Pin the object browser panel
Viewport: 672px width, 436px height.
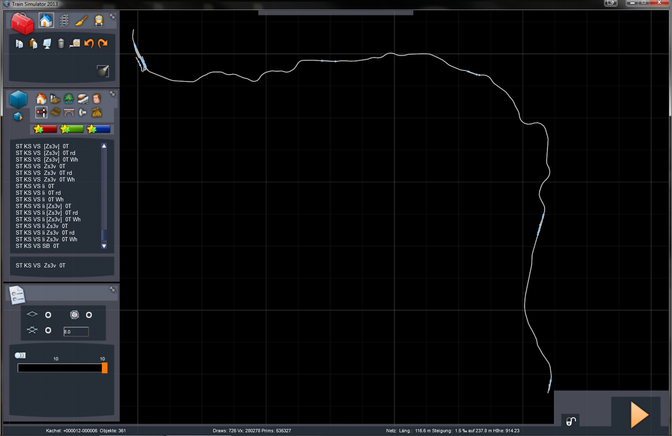click(x=113, y=94)
